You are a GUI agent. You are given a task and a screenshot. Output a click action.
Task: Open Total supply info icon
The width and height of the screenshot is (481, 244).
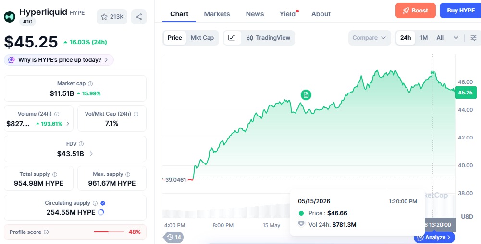tap(55, 174)
